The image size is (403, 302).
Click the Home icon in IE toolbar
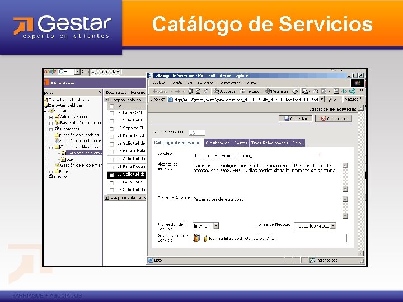pyautogui.click(x=206, y=91)
